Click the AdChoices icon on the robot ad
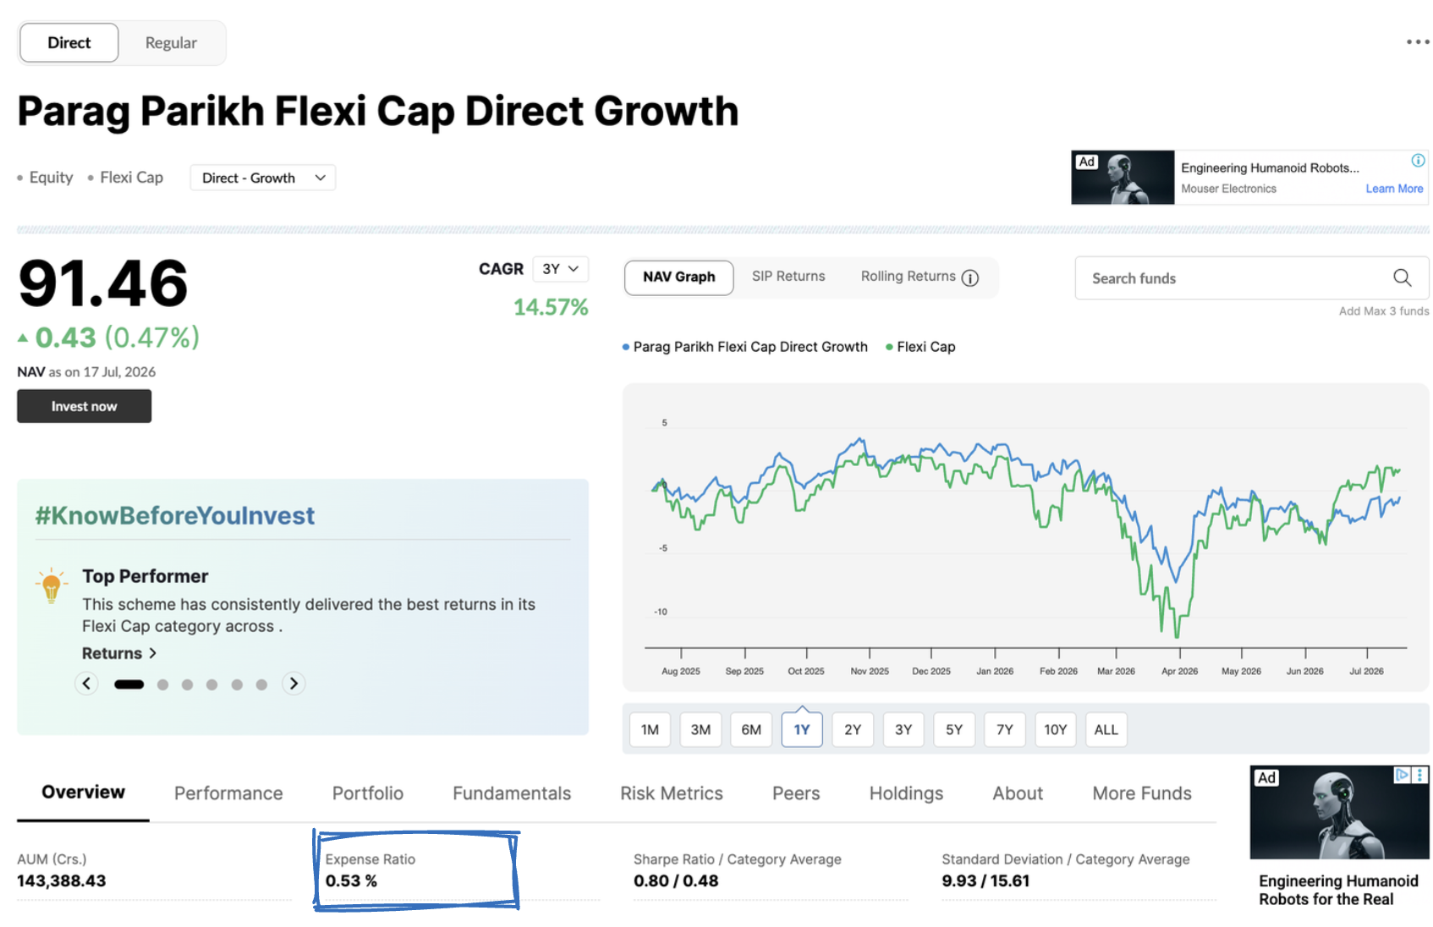Screen dimensions: 1433x927 pyautogui.click(x=1402, y=774)
